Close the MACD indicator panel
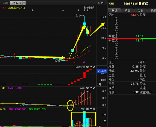 point(94,88)
